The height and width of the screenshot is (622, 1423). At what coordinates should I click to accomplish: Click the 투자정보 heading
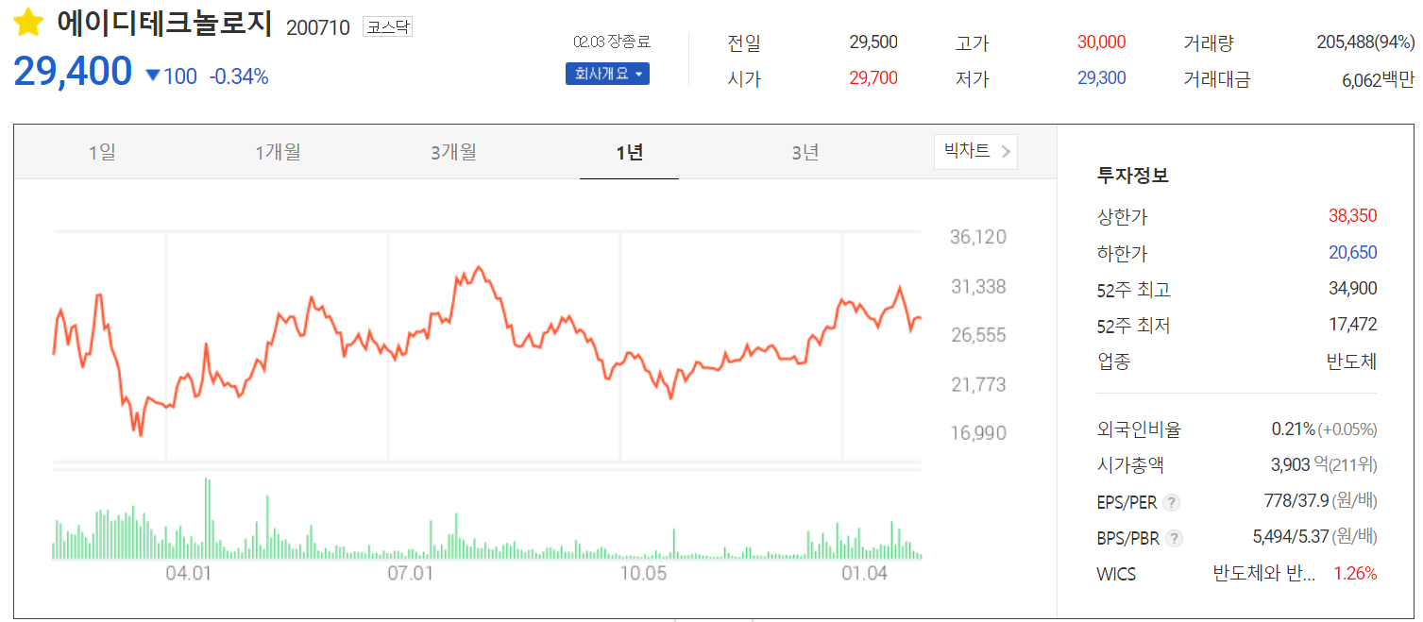[x=1133, y=176]
